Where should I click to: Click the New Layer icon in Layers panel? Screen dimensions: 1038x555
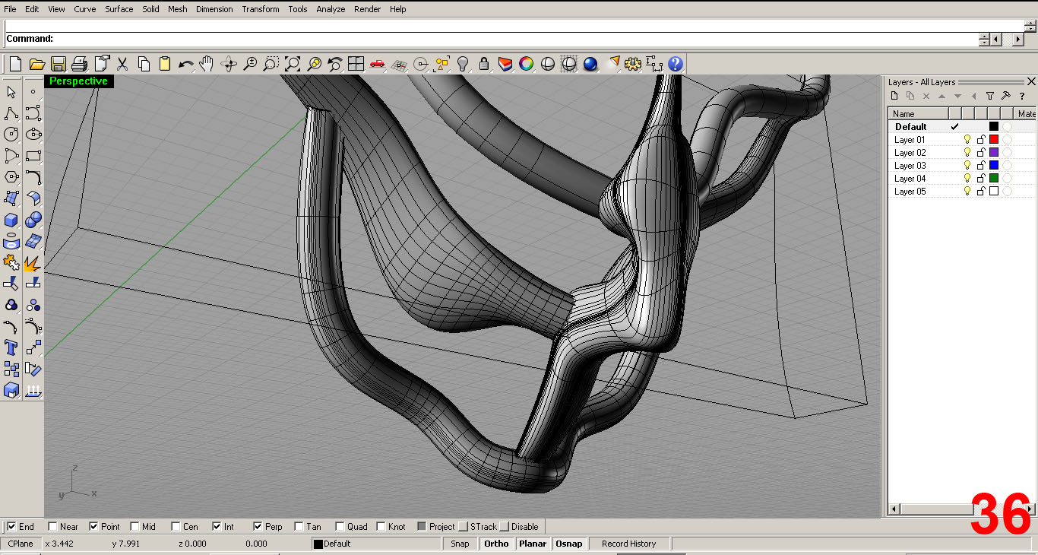(894, 96)
